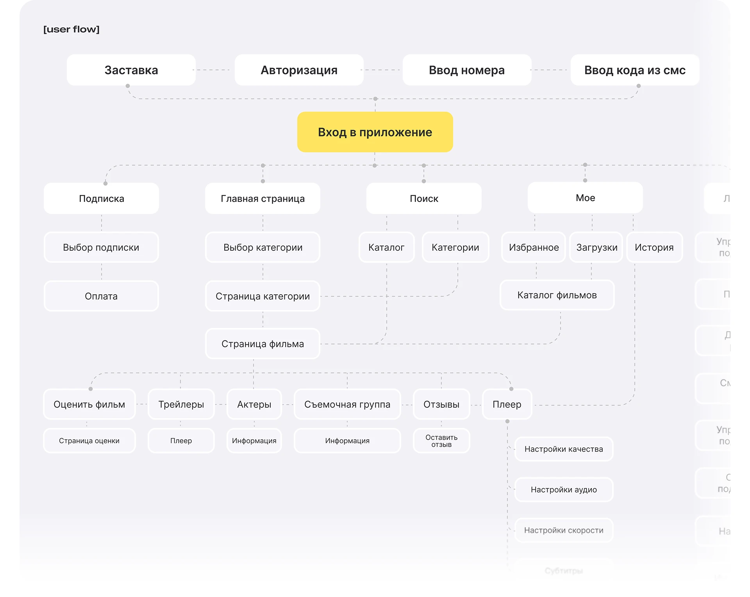Click the "Избранное" box
Image resolution: width=750 pixels, height=597 pixels.
(x=534, y=248)
